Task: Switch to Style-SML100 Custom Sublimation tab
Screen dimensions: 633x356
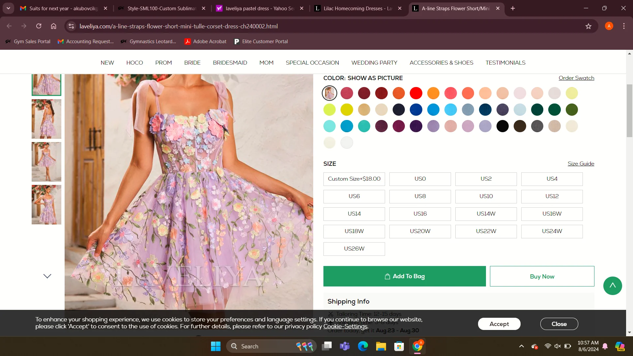Action: tap(162, 8)
